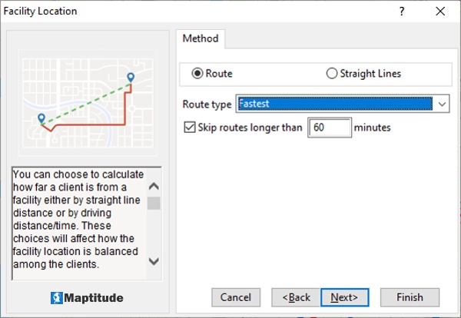Choose the Straight Lines option
The width and height of the screenshot is (461, 318).
tap(332, 74)
